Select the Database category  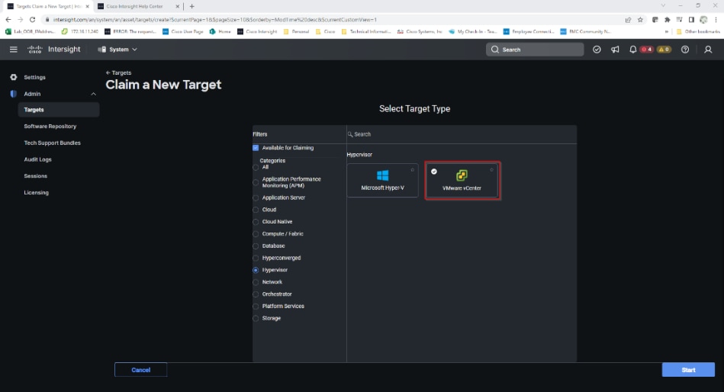256,246
